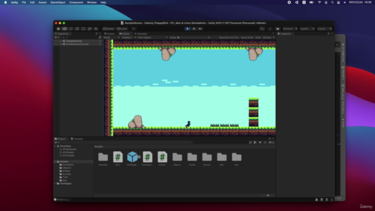Open the Scenes folder in Assets grid
The width and height of the screenshot is (375, 211).
pyautogui.click(x=207, y=157)
